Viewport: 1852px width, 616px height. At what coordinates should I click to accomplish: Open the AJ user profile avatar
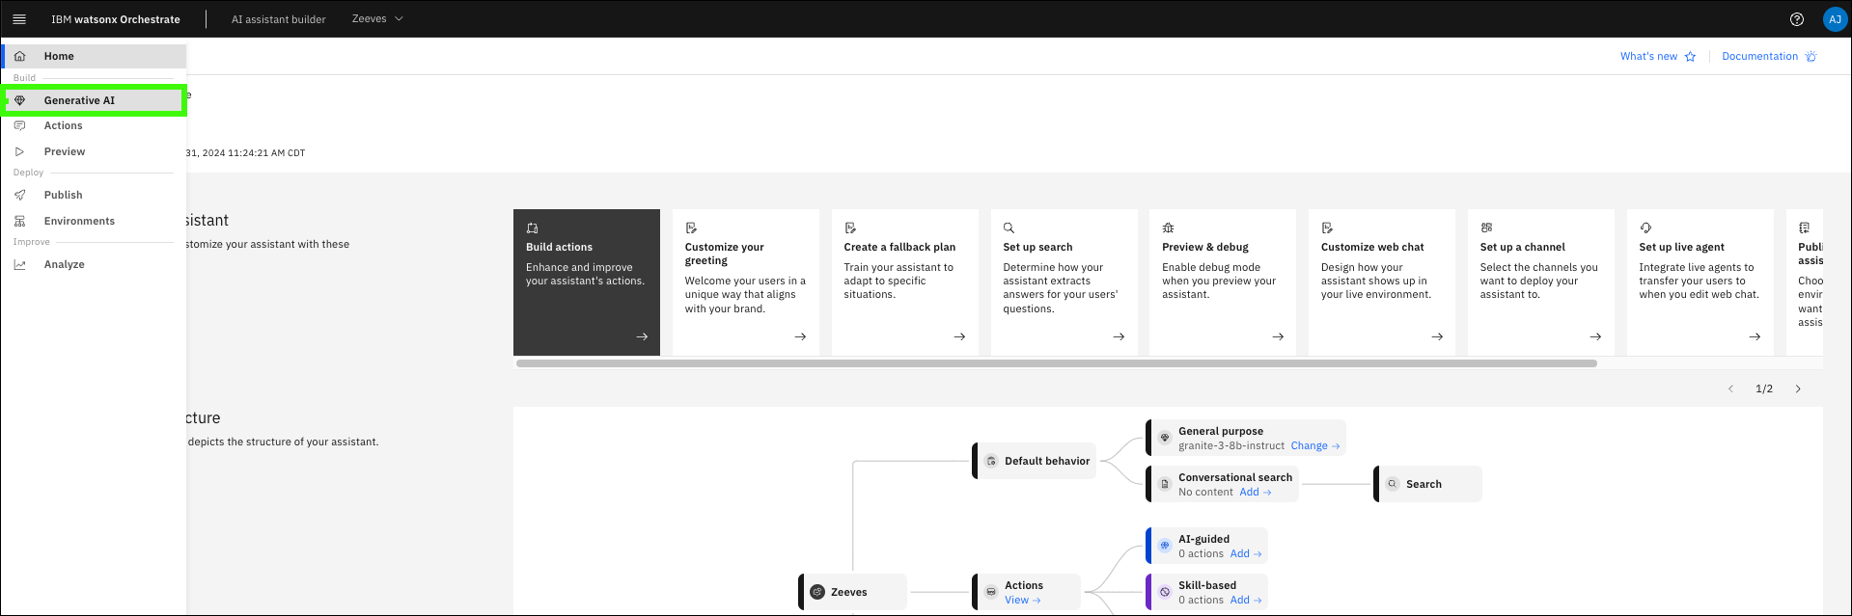(1834, 19)
